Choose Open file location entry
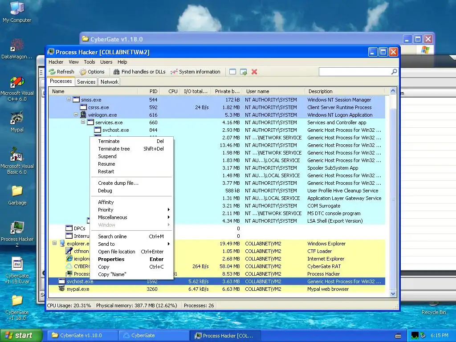 131,252
